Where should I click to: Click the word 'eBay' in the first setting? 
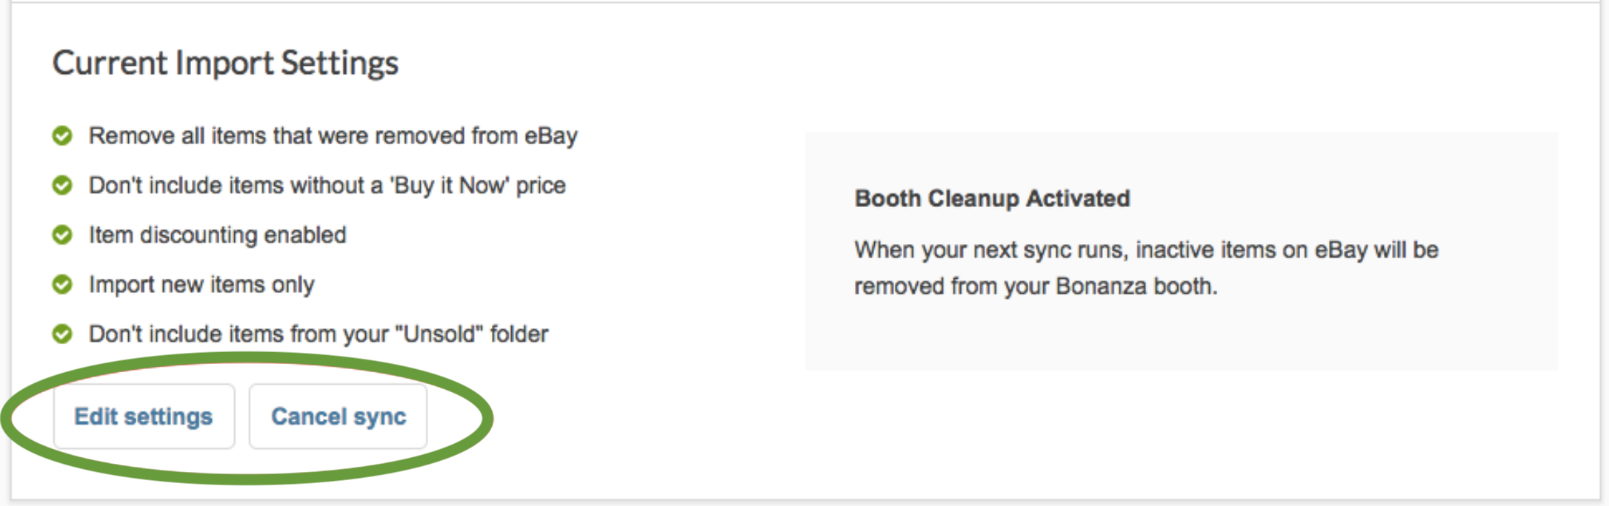[551, 136]
